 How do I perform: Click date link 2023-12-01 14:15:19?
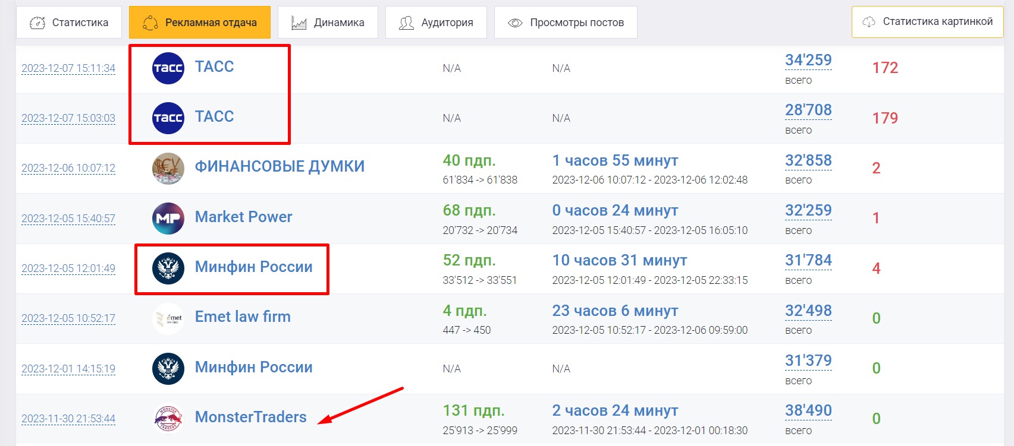[68, 369]
